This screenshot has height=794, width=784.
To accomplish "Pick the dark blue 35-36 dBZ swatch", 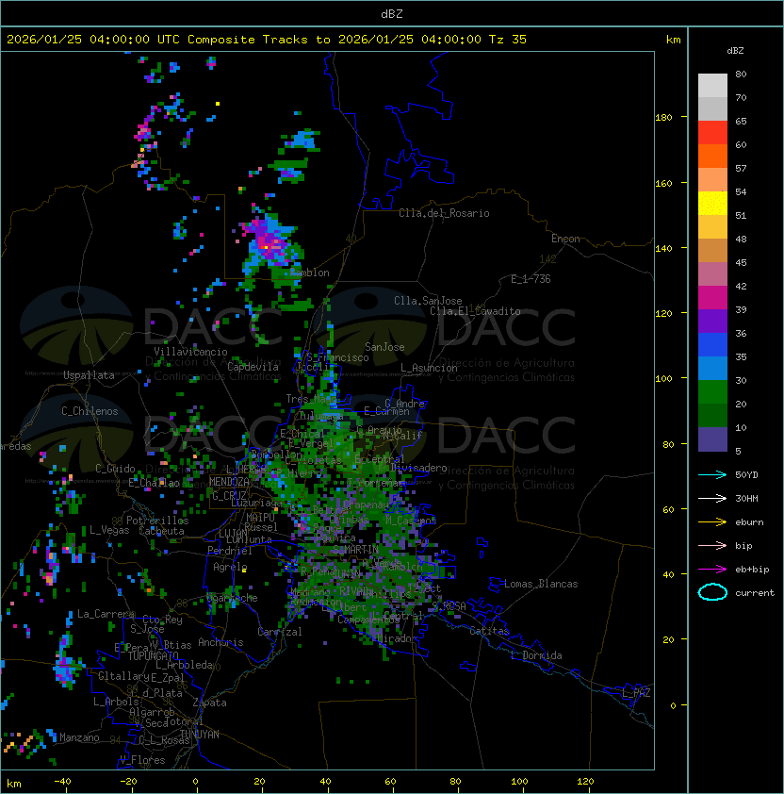I will (x=712, y=345).
